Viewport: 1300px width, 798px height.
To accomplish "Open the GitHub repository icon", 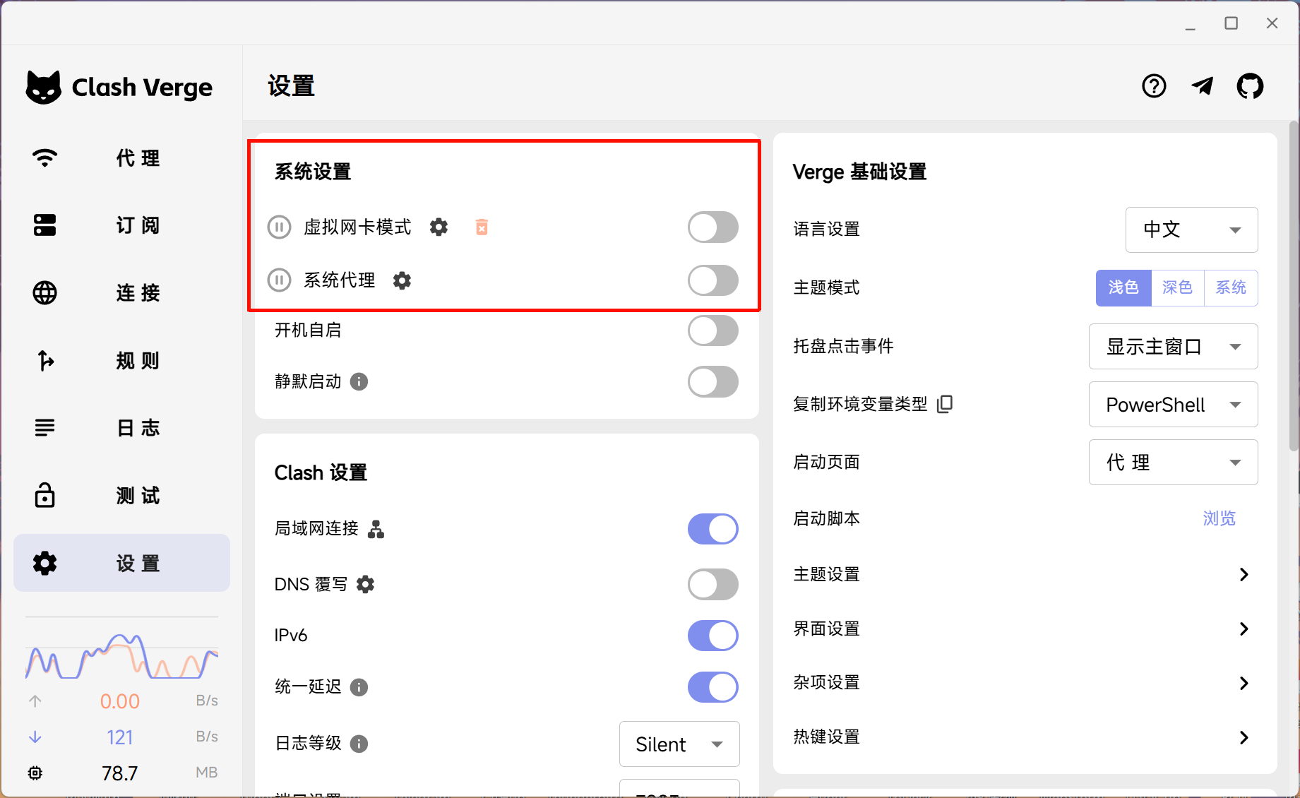I will point(1250,86).
